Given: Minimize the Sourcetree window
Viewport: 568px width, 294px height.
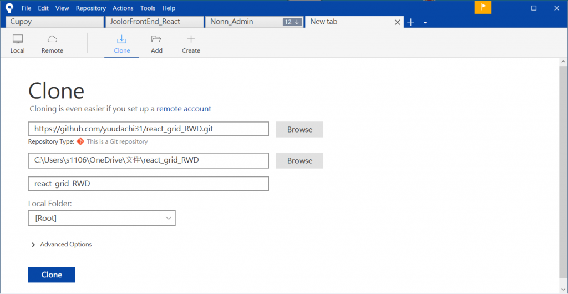Looking at the screenshot, I should tap(512, 8).
